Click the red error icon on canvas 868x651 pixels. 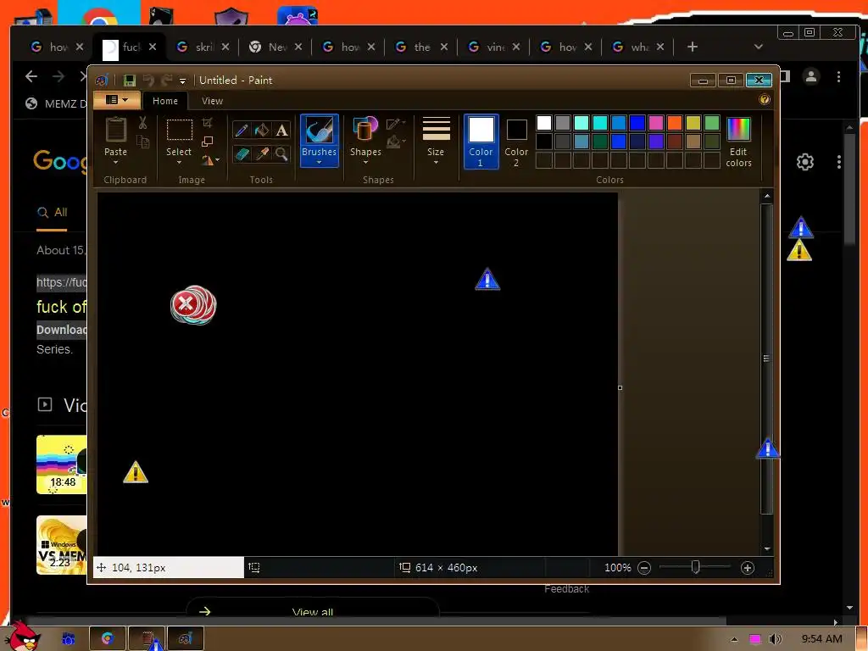coord(192,305)
